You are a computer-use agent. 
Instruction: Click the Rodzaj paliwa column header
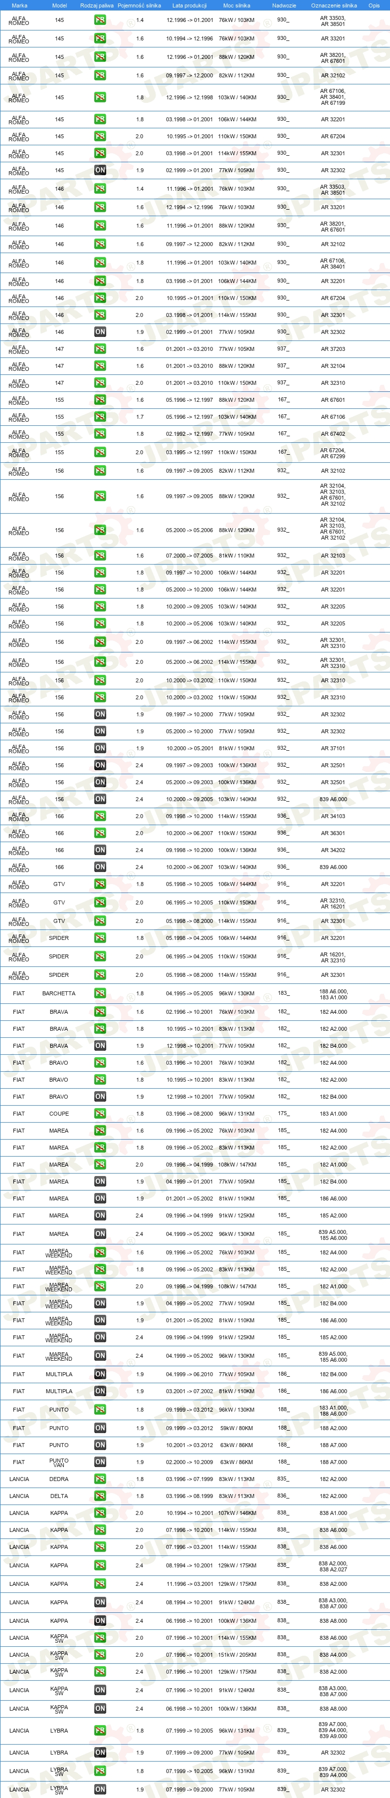[x=96, y=5]
